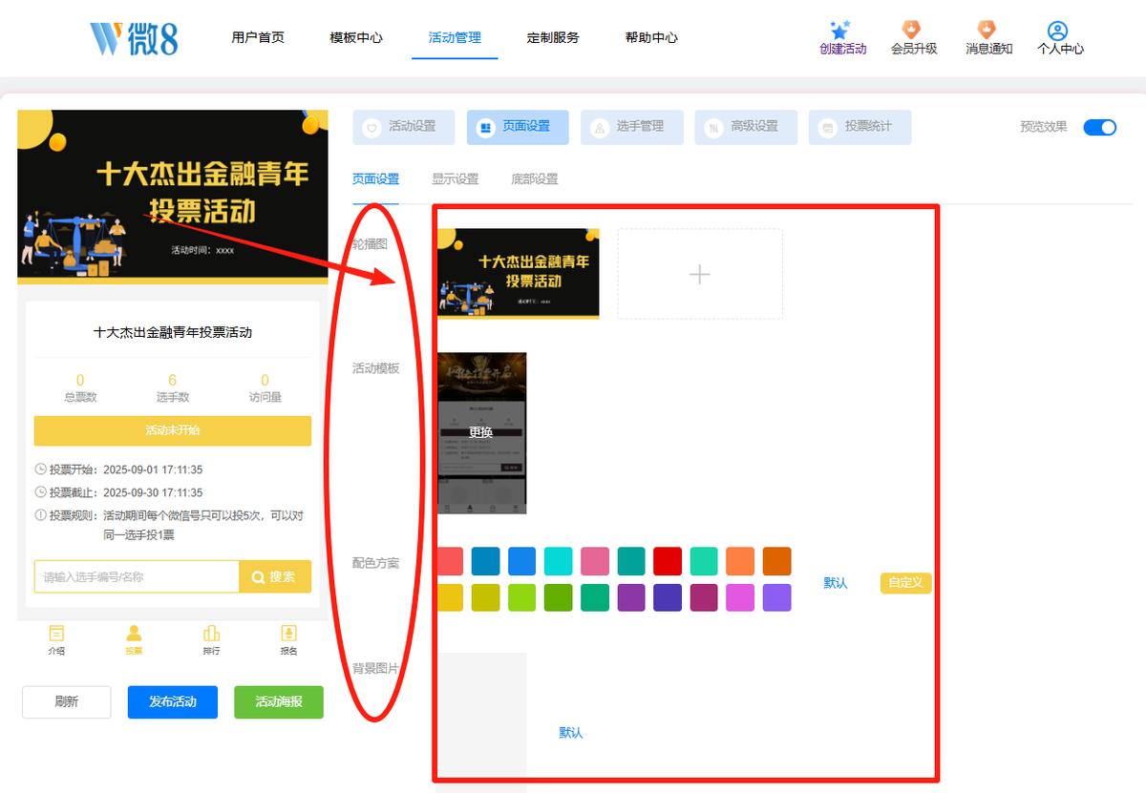The height and width of the screenshot is (793, 1146).
Task: Click the carousel image thumbnail under 轮播图
Action: pos(519,274)
